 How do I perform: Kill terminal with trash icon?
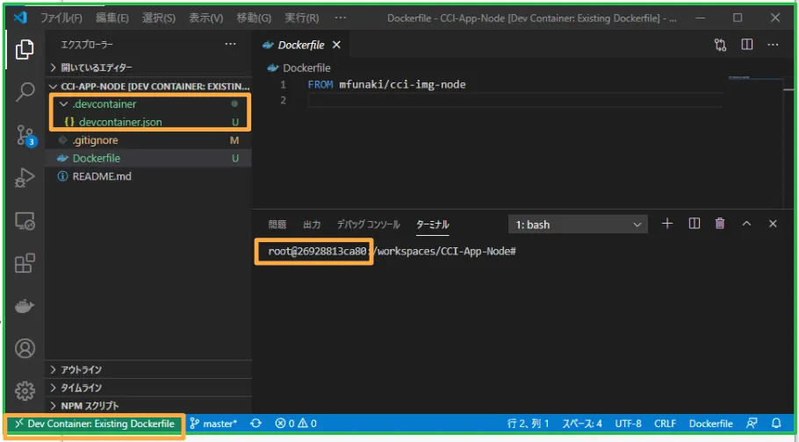point(720,224)
